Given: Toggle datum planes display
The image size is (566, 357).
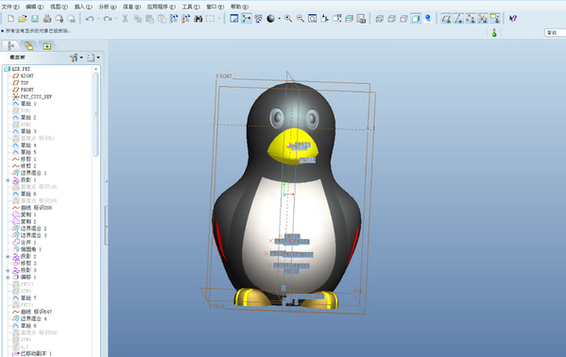Looking at the screenshot, I should 446,18.
